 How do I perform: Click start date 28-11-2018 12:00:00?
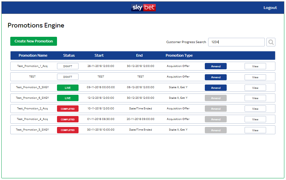click(x=101, y=66)
